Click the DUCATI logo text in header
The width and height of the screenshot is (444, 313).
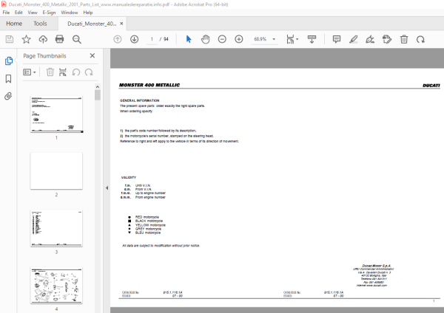click(x=431, y=86)
